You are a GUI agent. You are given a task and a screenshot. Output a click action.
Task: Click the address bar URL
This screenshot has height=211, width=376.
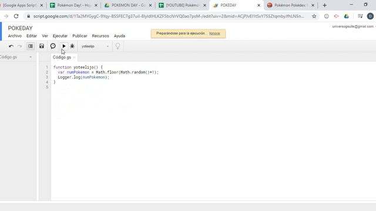pos(169,16)
